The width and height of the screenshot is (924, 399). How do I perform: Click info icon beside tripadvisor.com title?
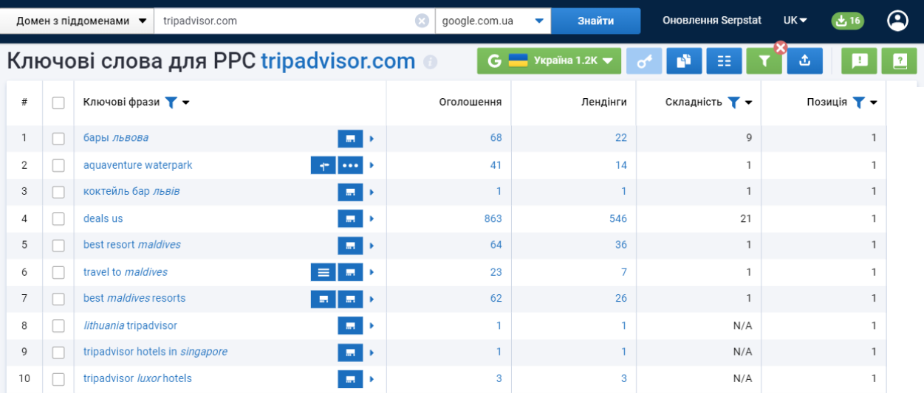pos(431,62)
